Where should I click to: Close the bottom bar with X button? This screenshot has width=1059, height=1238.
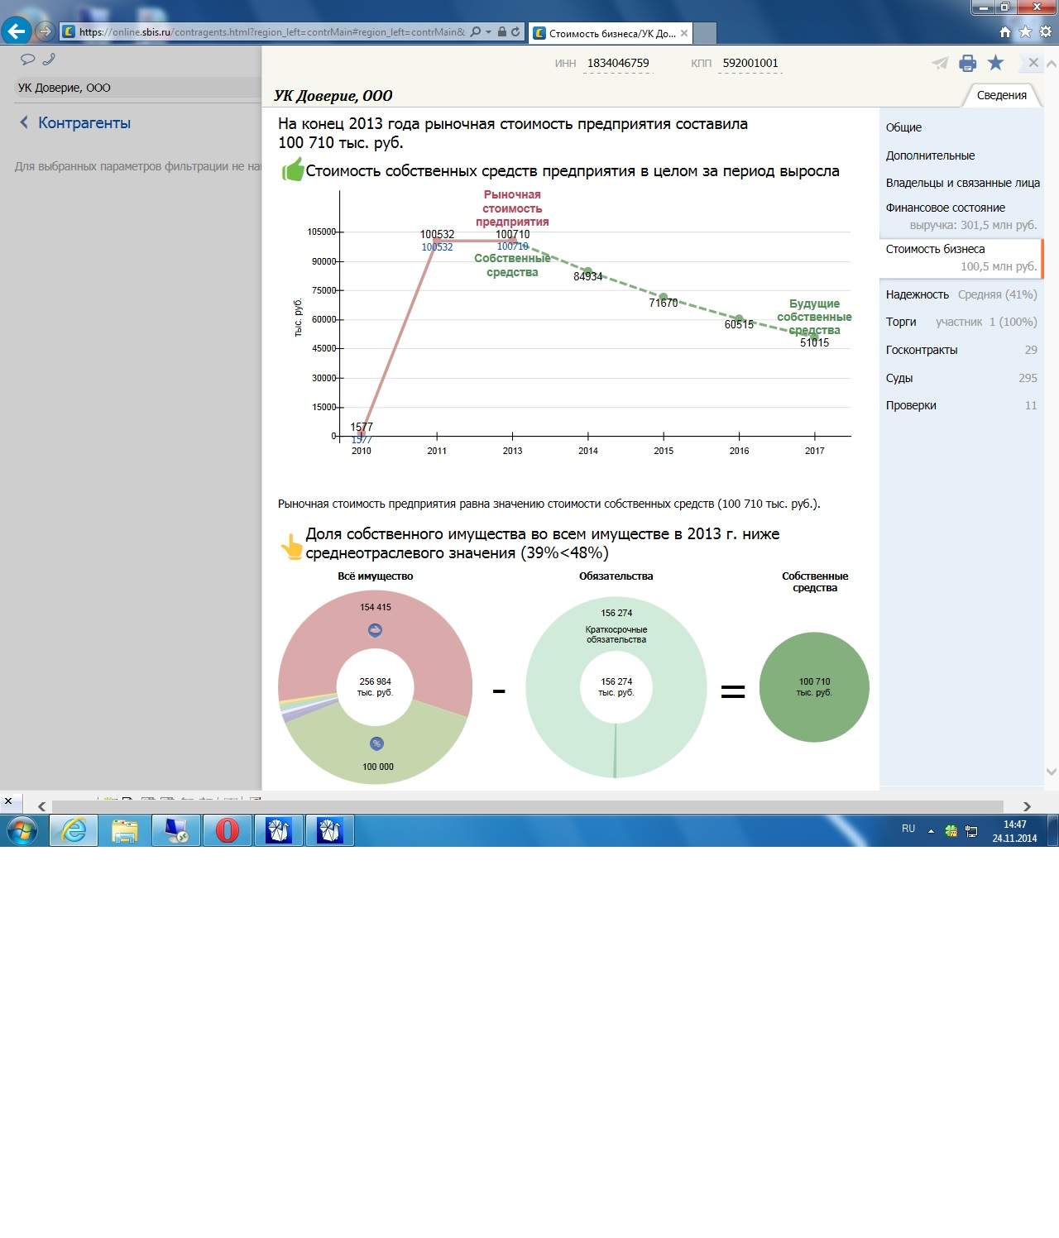8,801
